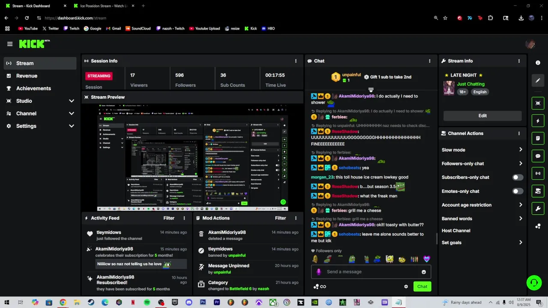Click the Edit stream info button
Screen dimensions: 548x308
(482, 115)
